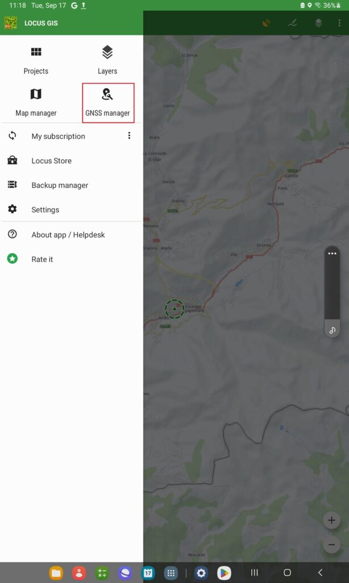
Task: Expand the floating edge panel handle
Action: pos(332,252)
